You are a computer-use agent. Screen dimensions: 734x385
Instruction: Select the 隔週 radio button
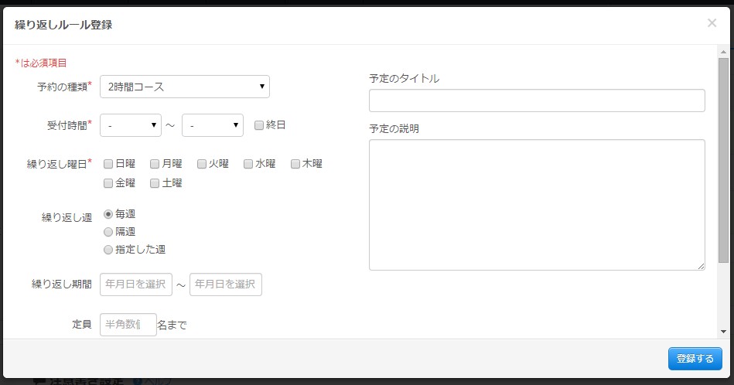pyautogui.click(x=108, y=232)
